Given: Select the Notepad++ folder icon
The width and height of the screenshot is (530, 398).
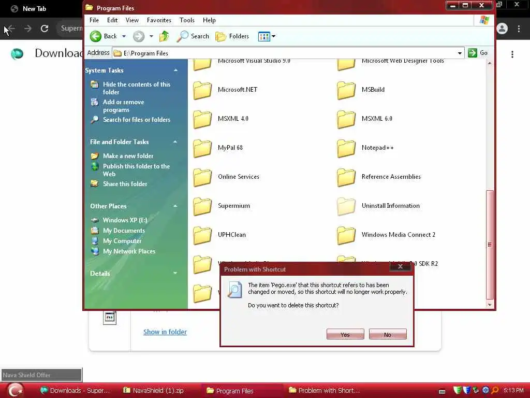Looking at the screenshot, I should (x=346, y=148).
